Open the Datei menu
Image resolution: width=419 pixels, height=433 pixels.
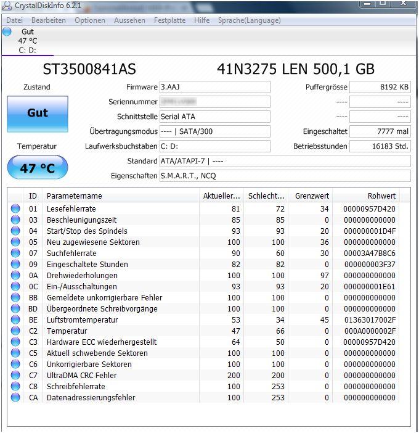14,20
